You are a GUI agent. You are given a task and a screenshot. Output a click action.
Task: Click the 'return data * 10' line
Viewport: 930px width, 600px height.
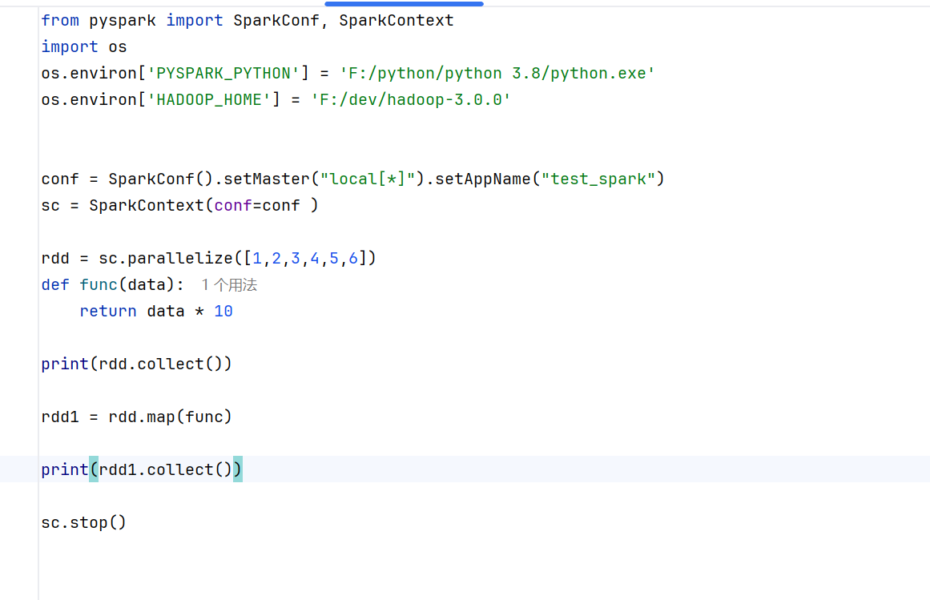pyautogui.click(x=156, y=312)
